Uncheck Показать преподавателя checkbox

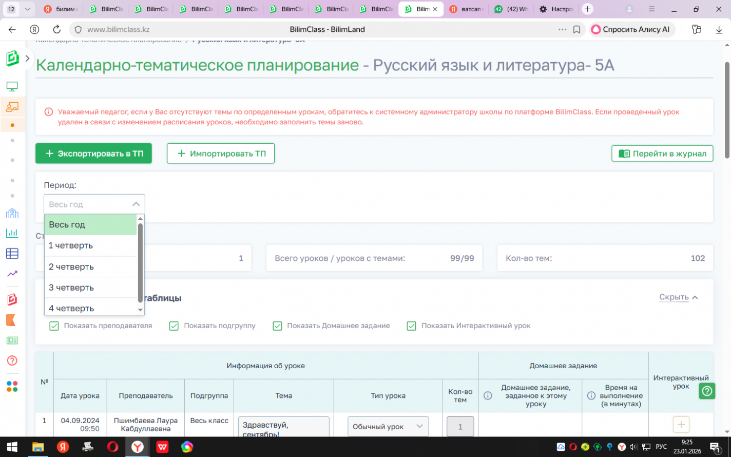[54, 326]
